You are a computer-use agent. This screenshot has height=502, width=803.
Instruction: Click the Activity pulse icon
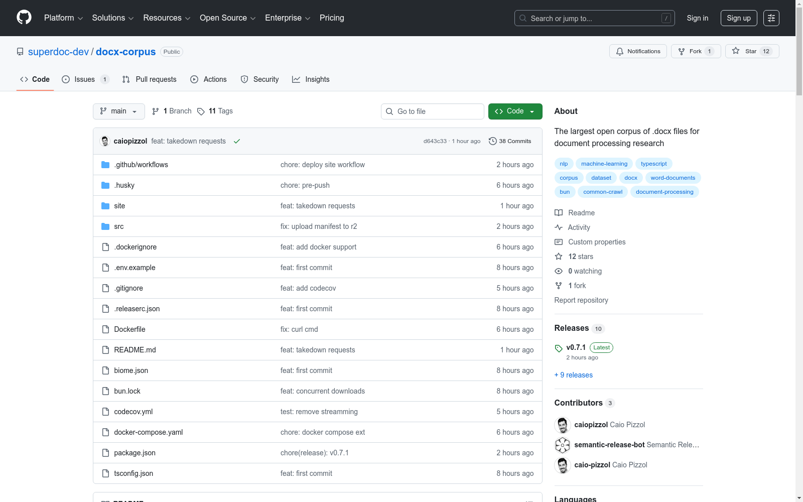tap(559, 227)
